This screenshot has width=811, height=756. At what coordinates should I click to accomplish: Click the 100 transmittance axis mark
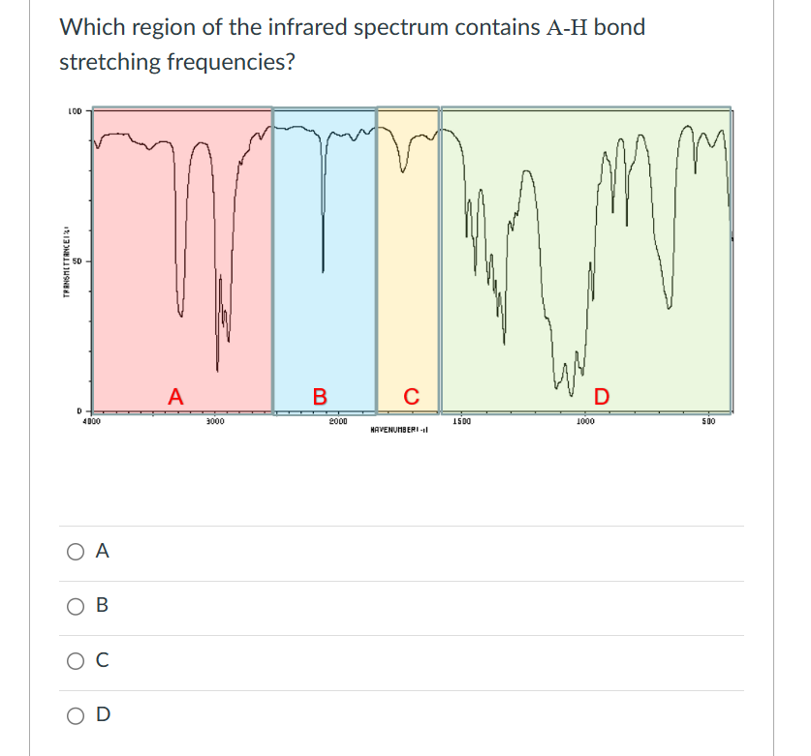[77, 111]
